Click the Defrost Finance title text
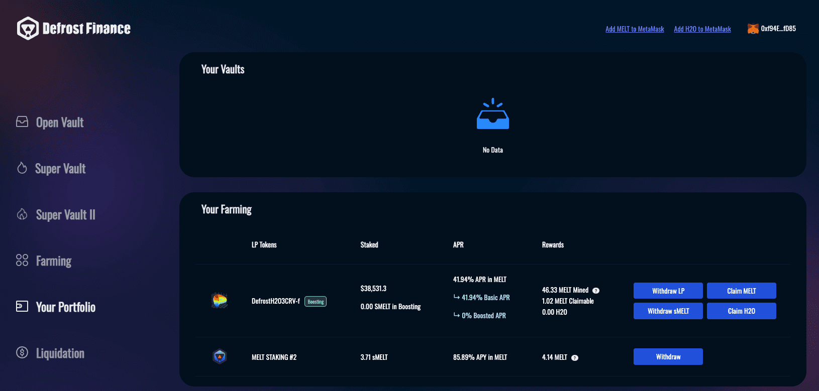 (86, 29)
